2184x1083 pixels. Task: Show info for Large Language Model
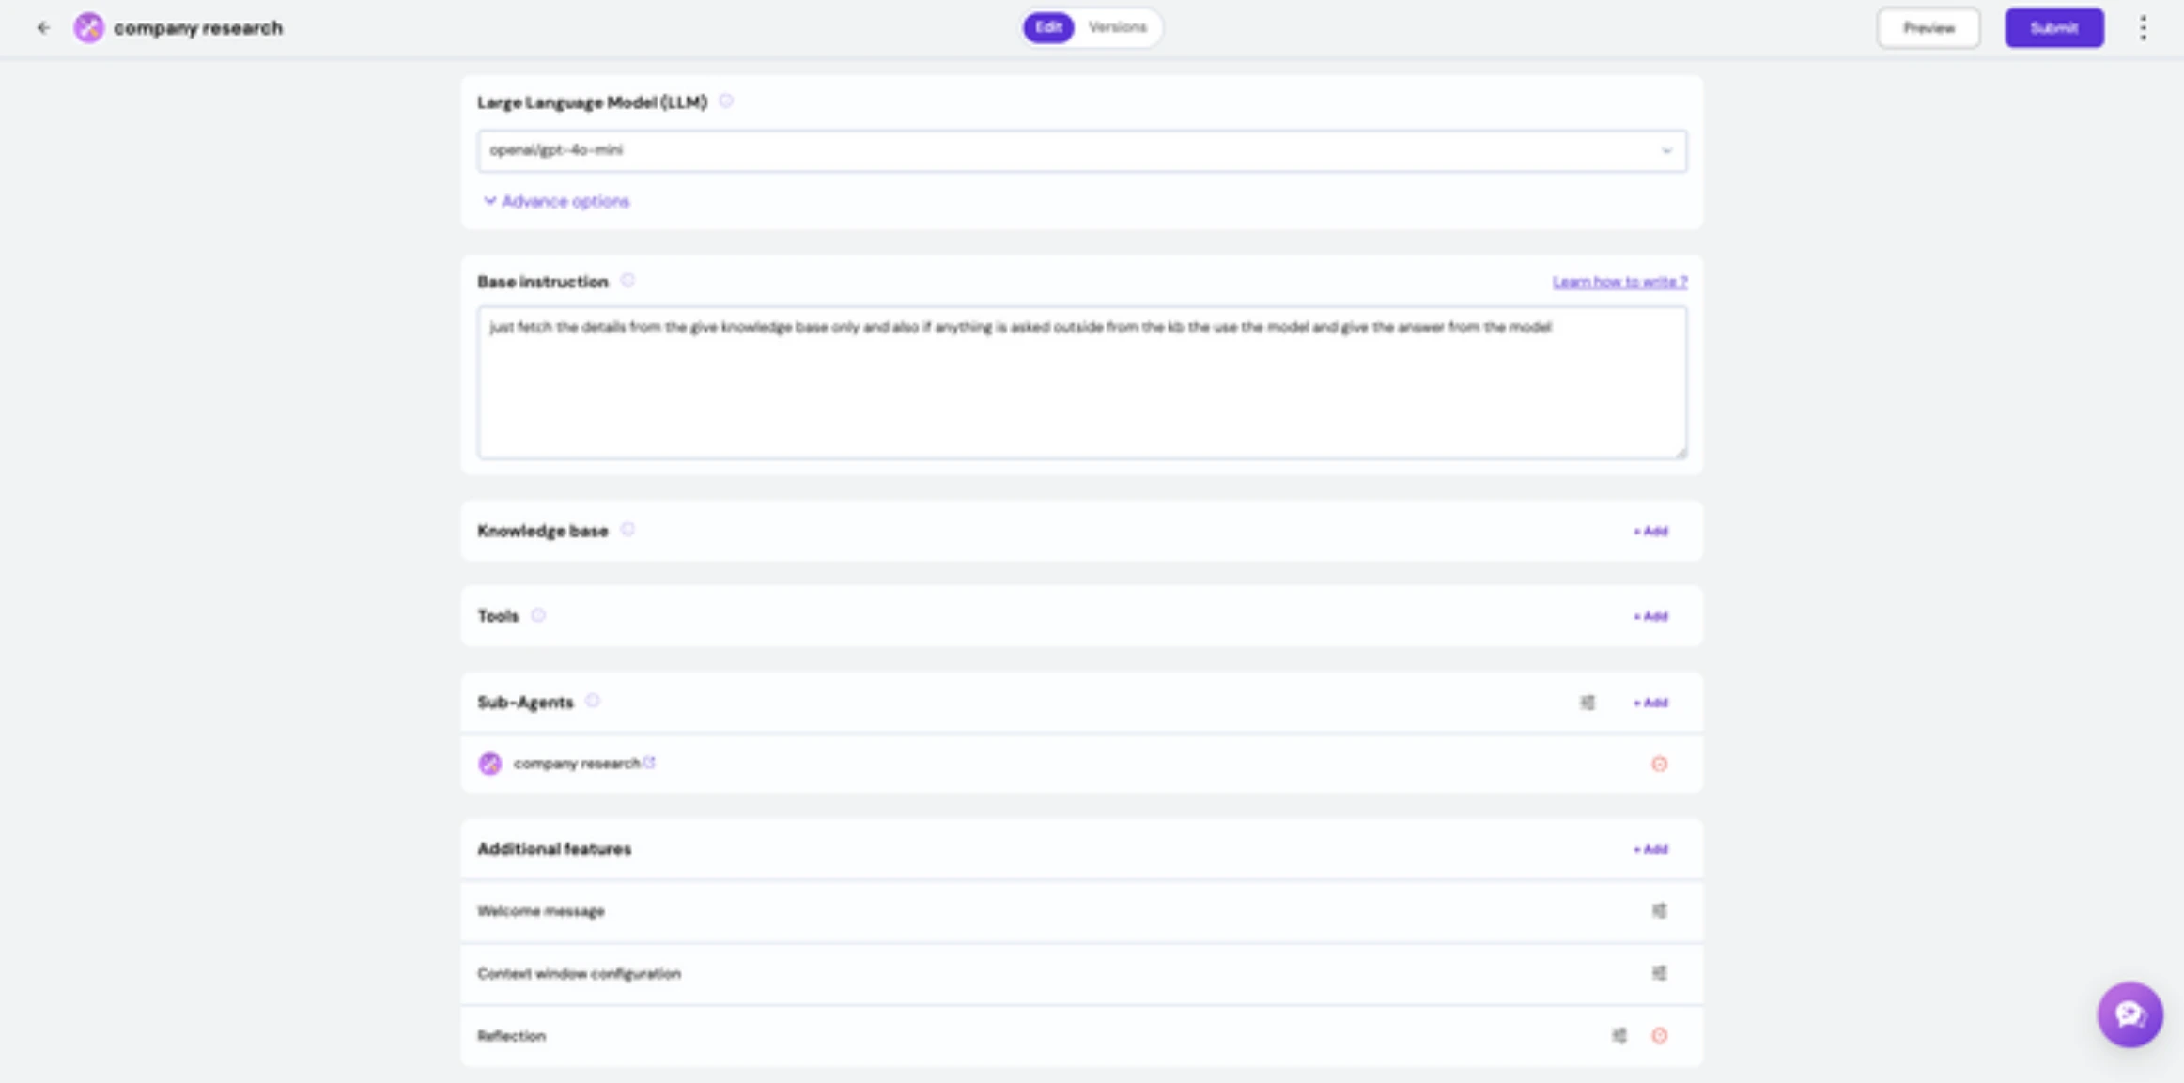pos(725,101)
